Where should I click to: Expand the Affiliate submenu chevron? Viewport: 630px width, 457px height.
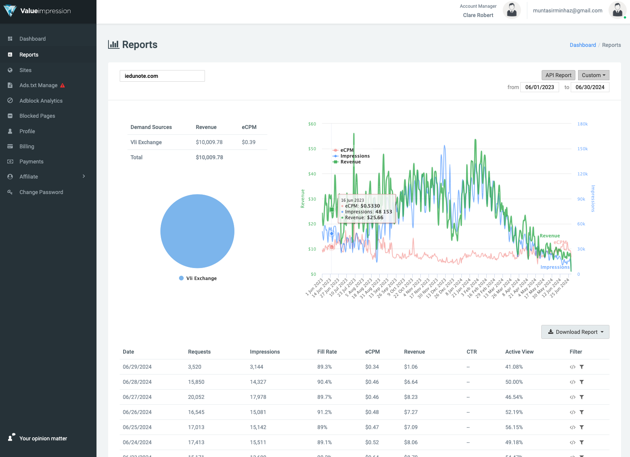click(x=84, y=177)
